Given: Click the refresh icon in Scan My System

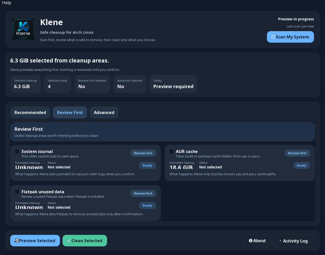Looking at the screenshot, I should tap(273, 37).
